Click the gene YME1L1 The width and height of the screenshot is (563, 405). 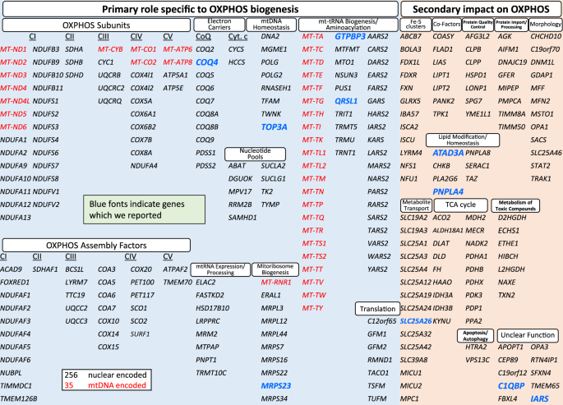click(478, 114)
